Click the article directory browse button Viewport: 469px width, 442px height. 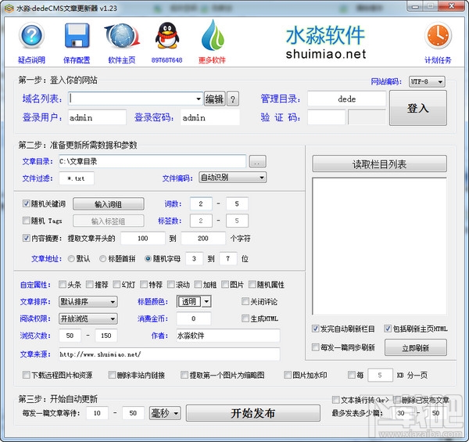click(x=257, y=162)
